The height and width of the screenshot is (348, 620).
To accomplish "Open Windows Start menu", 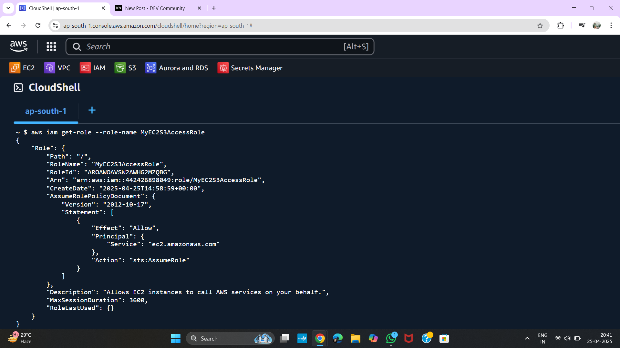I will click(176, 339).
